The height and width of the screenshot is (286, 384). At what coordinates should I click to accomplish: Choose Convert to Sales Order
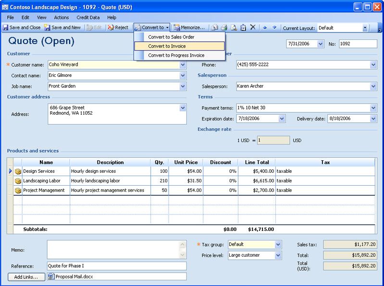tap(179, 37)
